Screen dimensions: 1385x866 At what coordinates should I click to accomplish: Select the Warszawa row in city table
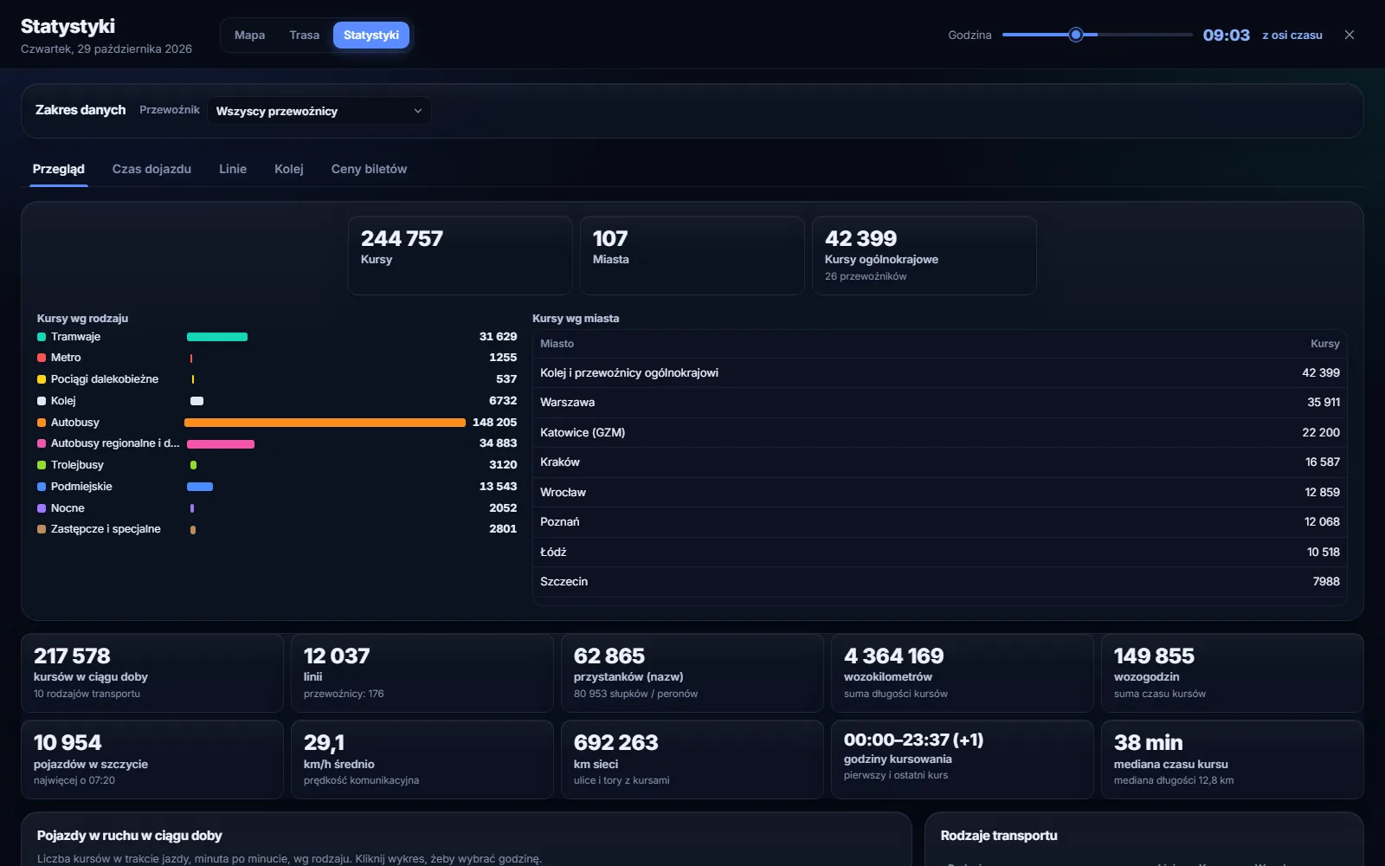click(940, 403)
